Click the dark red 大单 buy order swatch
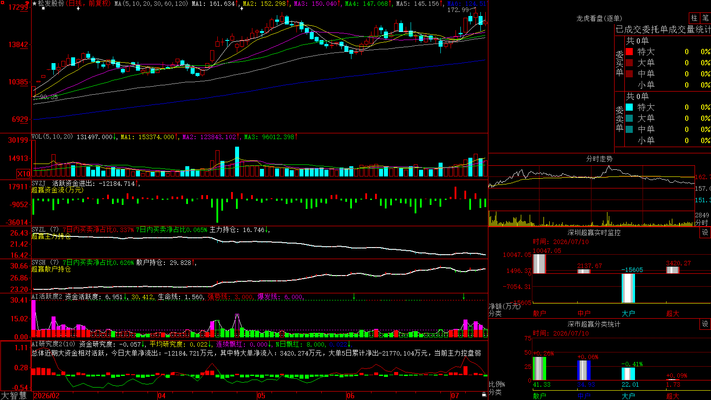 [629, 63]
